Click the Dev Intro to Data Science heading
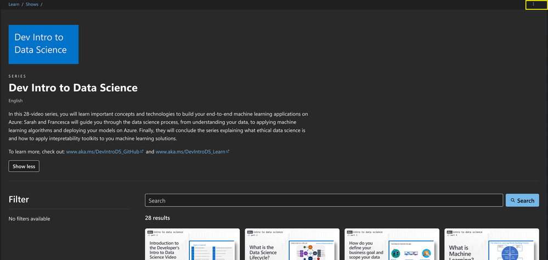This screenshot has width=548, height=260. click(73, 88)
